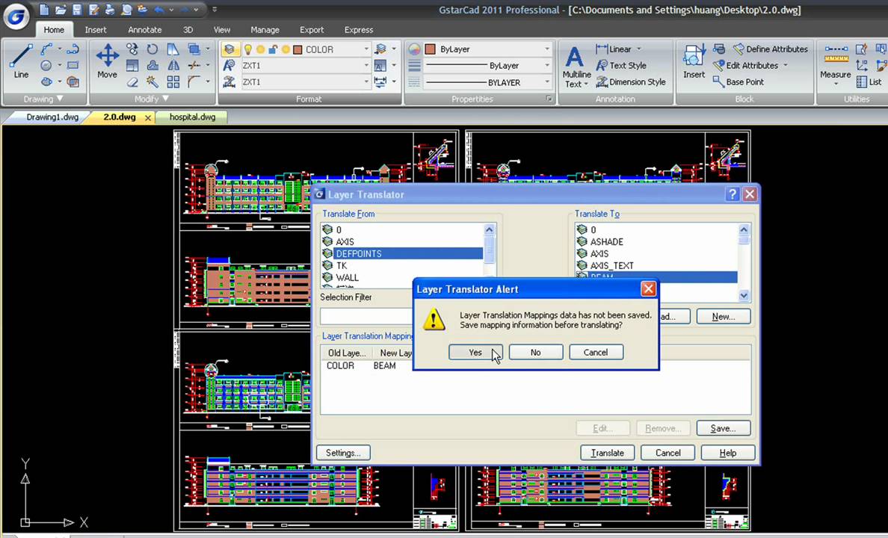Open the GstarCAD application menu logo
The width and height of the screenshot is (888, 538).
16,16
